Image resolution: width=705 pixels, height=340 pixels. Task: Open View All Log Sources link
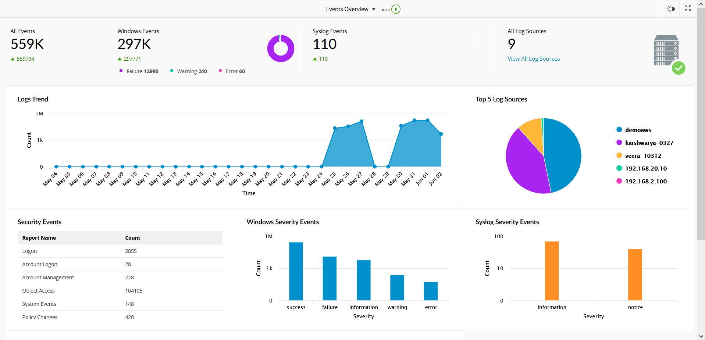(x=534, y=59)
